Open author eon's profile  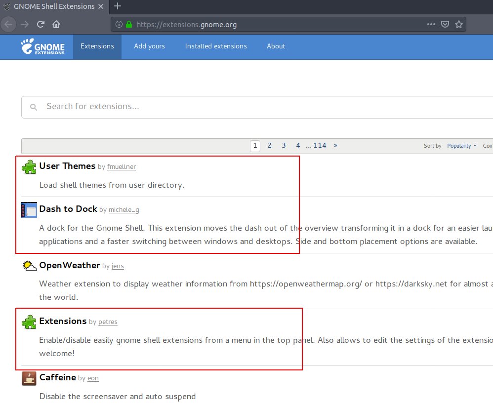(93, 378)
